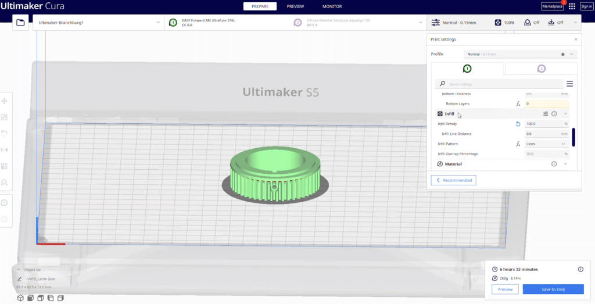595x304 pixels.
Task: Click the Search settings field
Action: tap(499, 84)
